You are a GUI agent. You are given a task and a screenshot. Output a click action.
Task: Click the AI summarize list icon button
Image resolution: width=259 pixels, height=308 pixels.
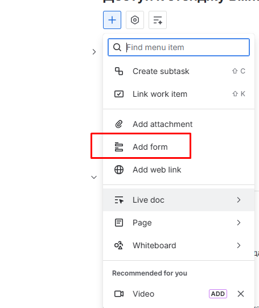pos(158,20)
